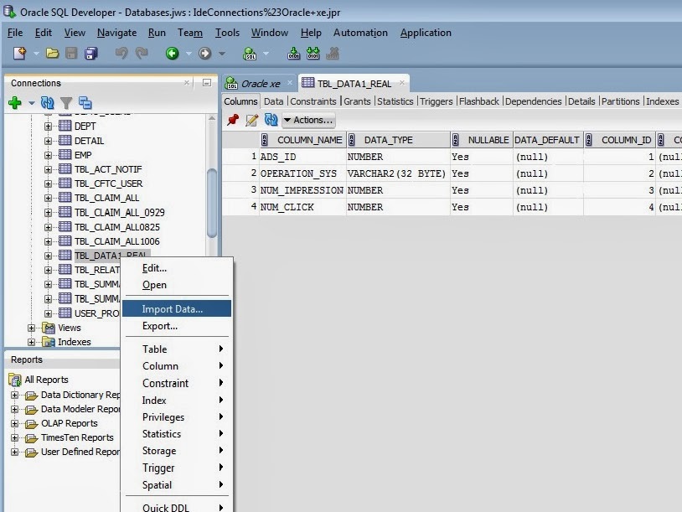Image resolution: width=682 pixels, height=512 pixels.
Task: Expand the OLAP Reports folder
Action: [15, 423]
